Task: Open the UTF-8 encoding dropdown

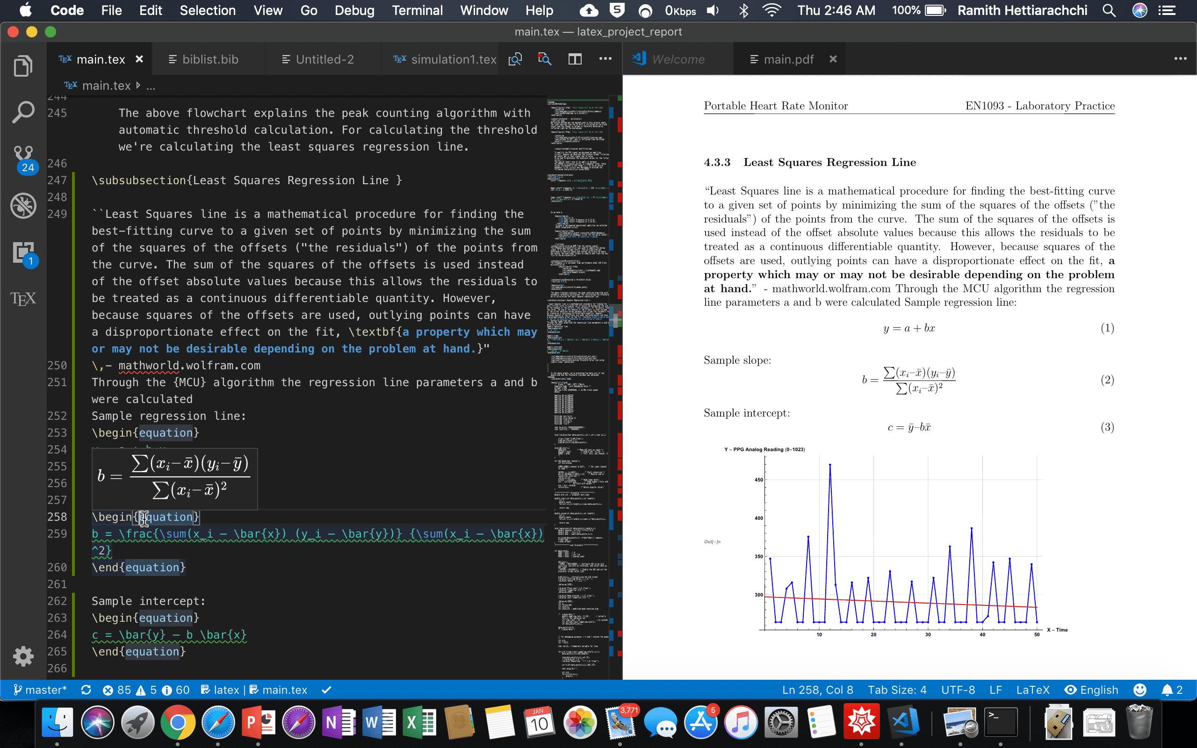Action: coord(959,690)
